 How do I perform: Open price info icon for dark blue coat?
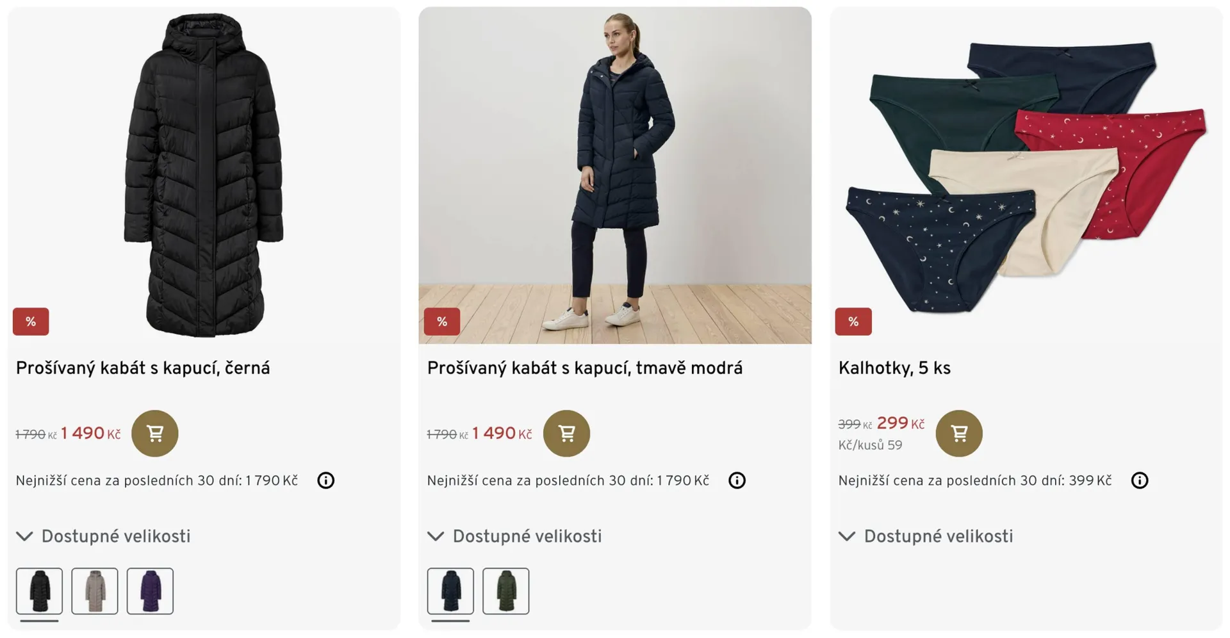tap(737, 480)
